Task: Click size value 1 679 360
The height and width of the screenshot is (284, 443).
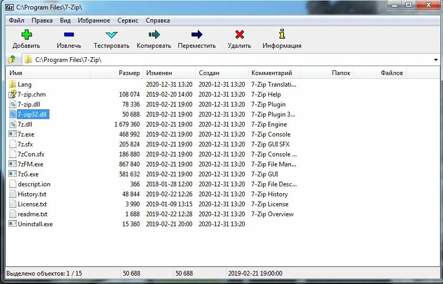Action: (x=127, y=124)
